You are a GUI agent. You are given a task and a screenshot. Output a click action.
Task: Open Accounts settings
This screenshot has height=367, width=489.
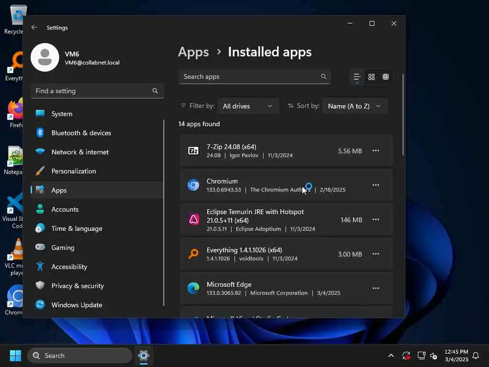click(96, 209)
